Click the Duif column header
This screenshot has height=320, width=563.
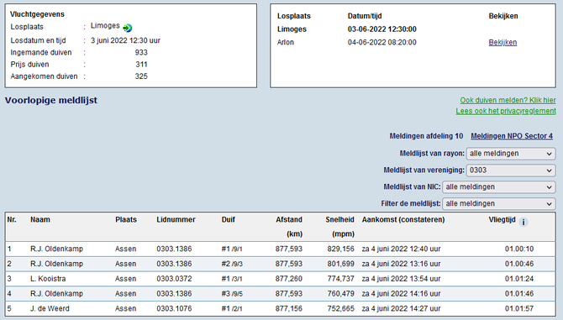229,219
